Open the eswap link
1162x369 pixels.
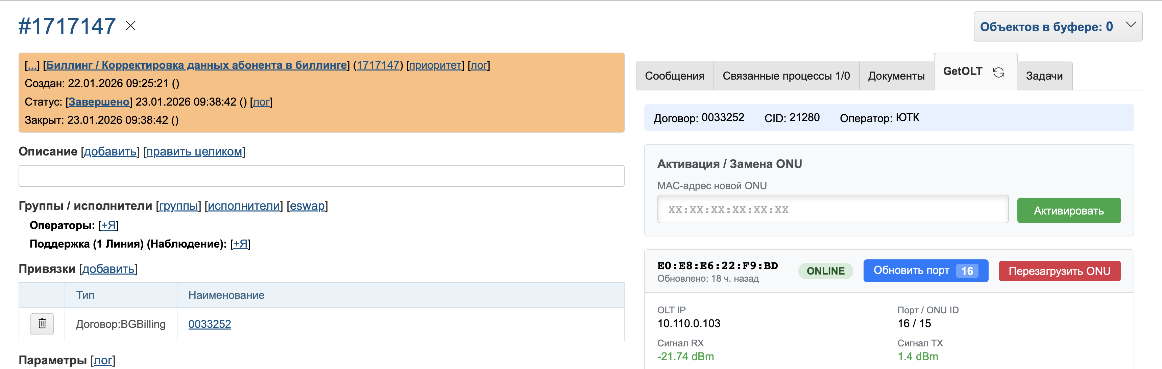click(x=307, y=206)
